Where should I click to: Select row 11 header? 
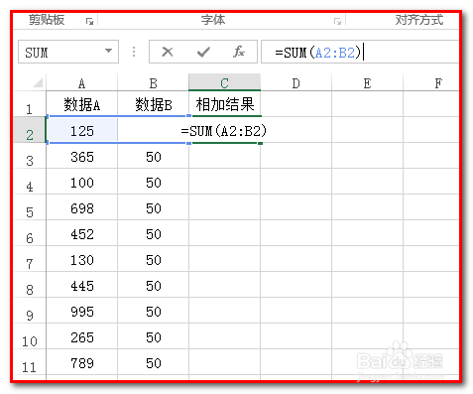pyautogui.click(x=30, y=362)
